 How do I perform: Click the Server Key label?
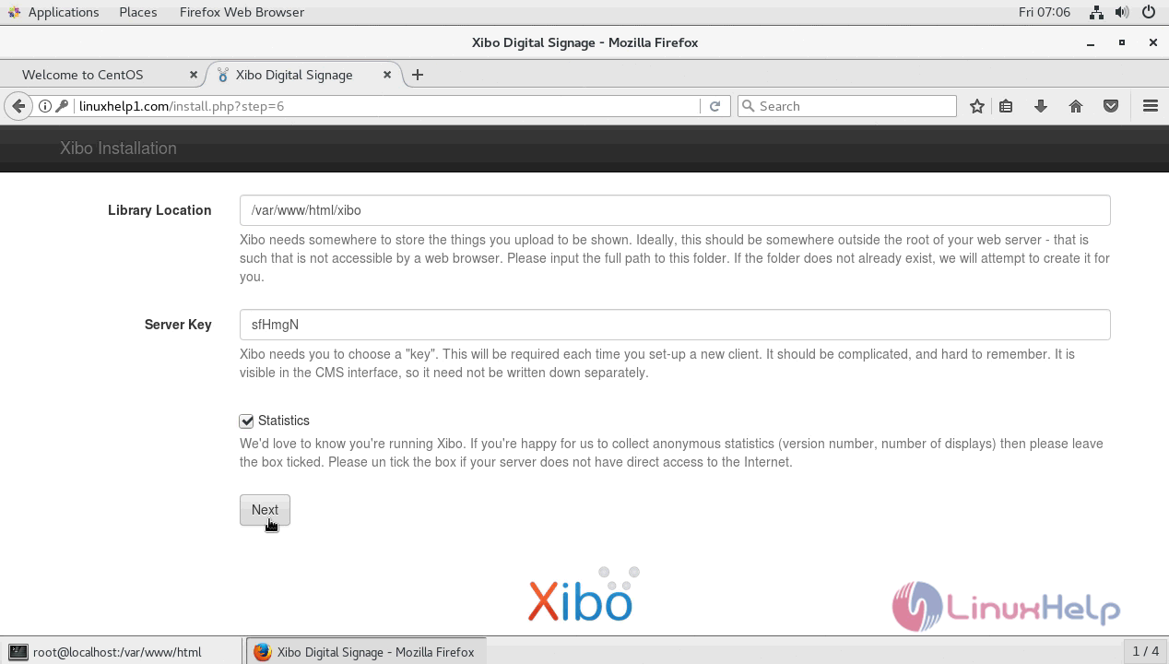pyautogui.click(x=178, y=325)
